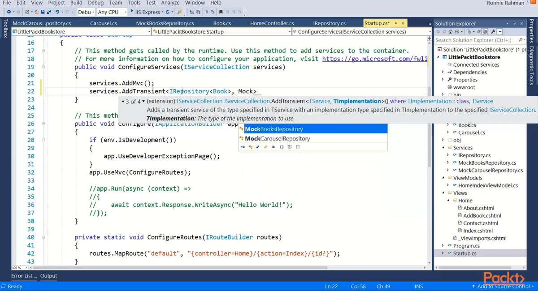Click the Find in Files icon
The height and width of the screenshot is (291, 538).
(179, 12)
